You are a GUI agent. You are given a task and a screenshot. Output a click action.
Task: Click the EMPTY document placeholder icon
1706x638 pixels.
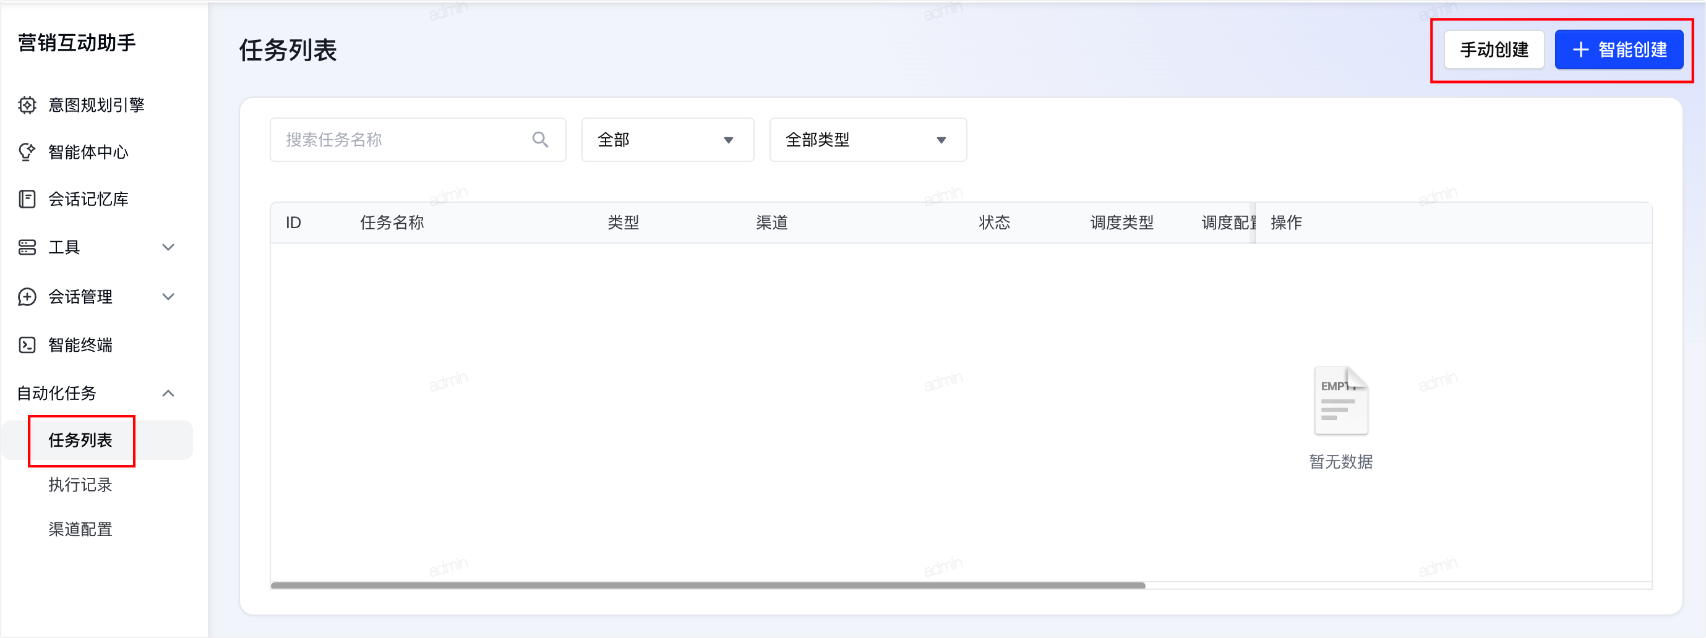click(1341, 401)
